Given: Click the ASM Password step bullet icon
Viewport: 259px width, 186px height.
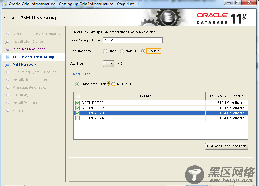Looking at the screenshot, I should pyautogui.click(x=8, y=65).
